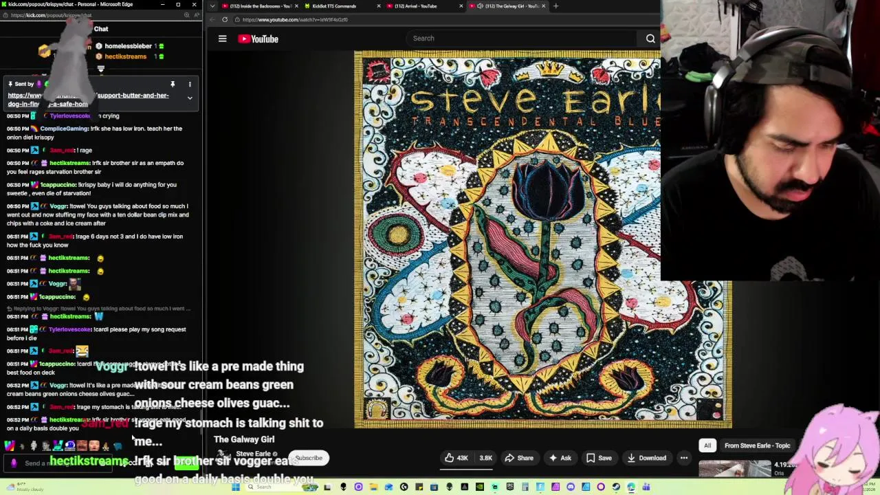The width and height of the screenshot is (880, 495).
Task: Click the site info lock icon in YouTube address bar
Action: pos(237,19)
